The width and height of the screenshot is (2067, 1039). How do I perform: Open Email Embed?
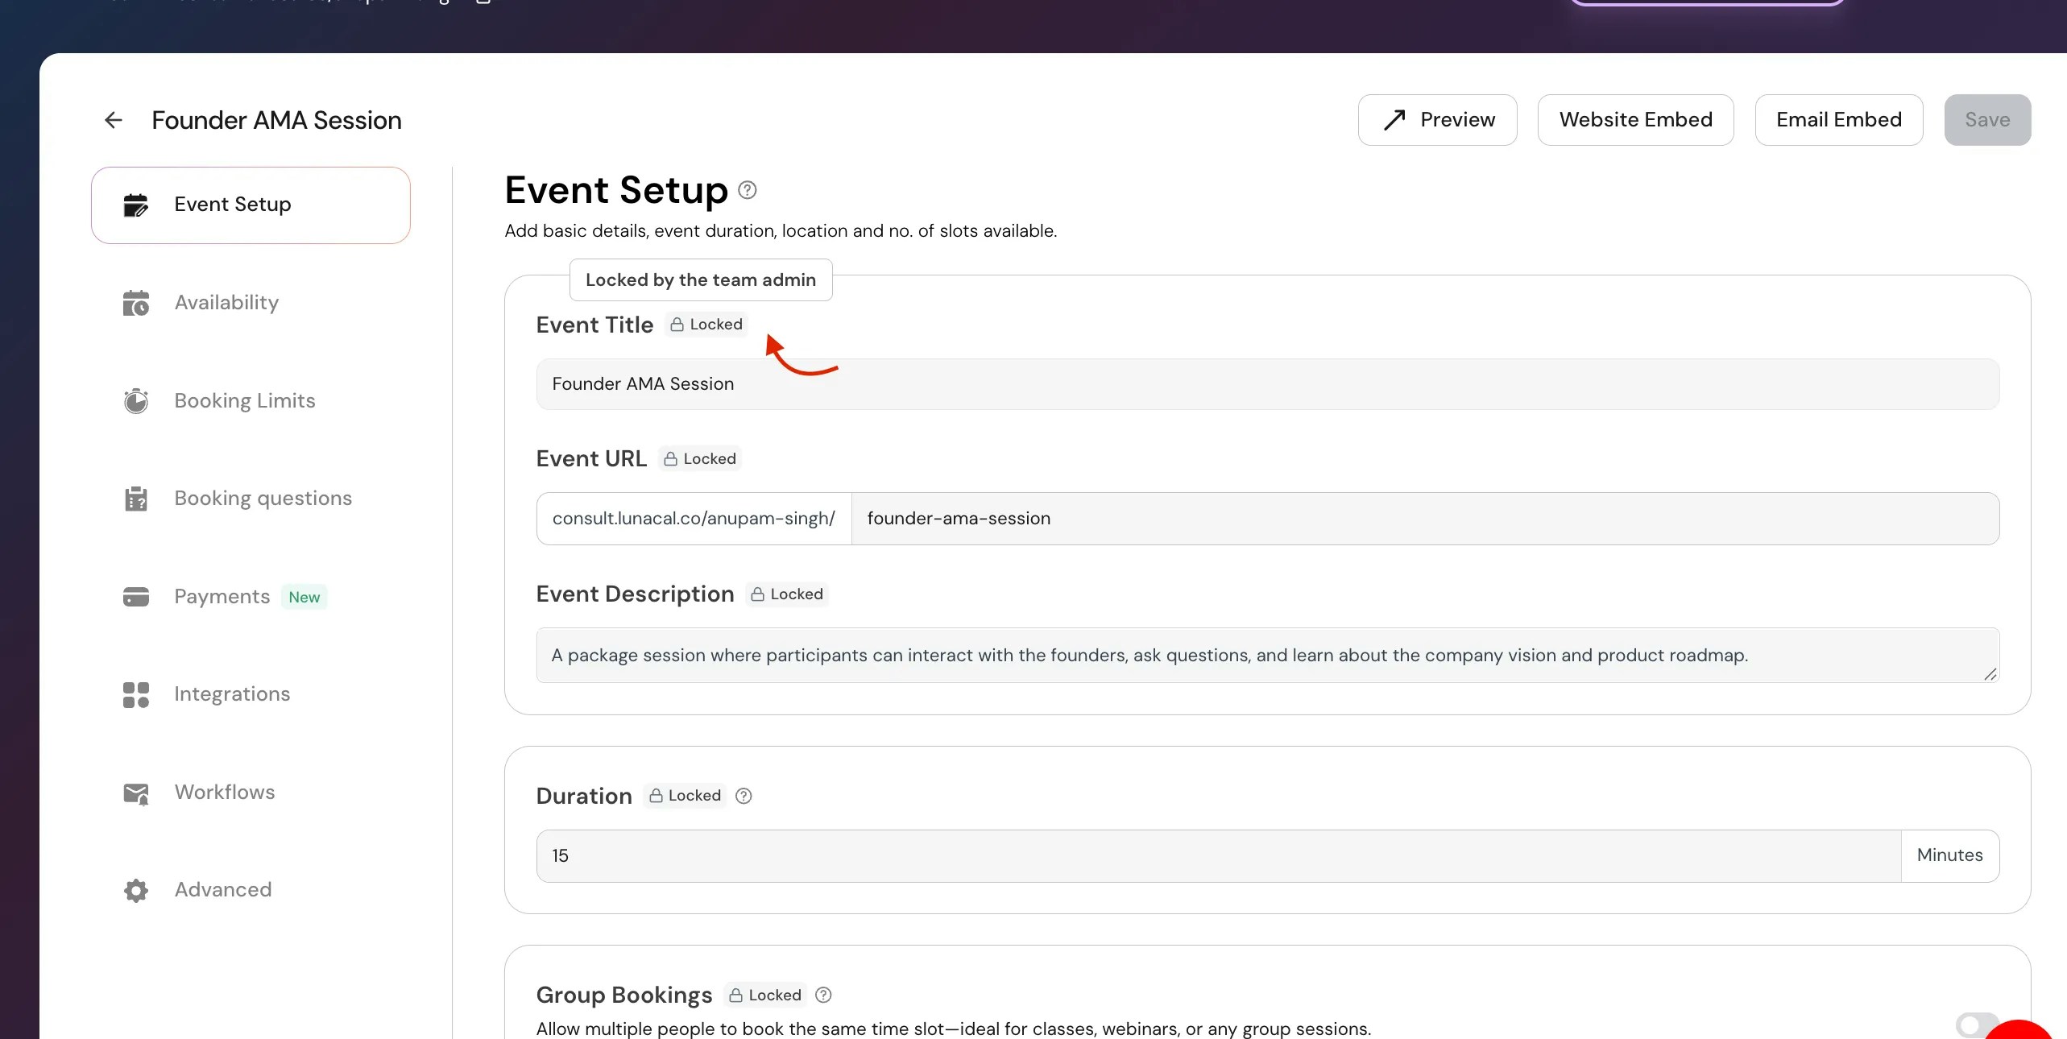click(1838, 119)
